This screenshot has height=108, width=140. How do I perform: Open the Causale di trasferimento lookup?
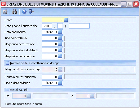tap(60, 77)
